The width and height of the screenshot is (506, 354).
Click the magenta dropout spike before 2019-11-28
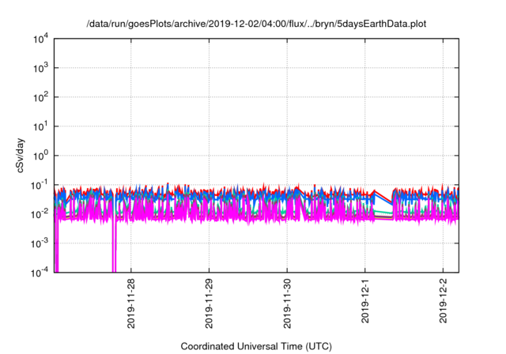114,245
